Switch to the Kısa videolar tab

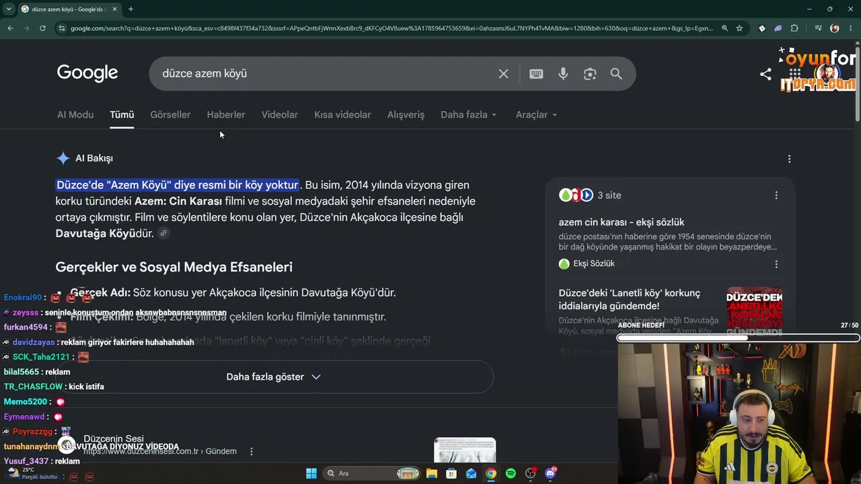[x=342, y=114]
